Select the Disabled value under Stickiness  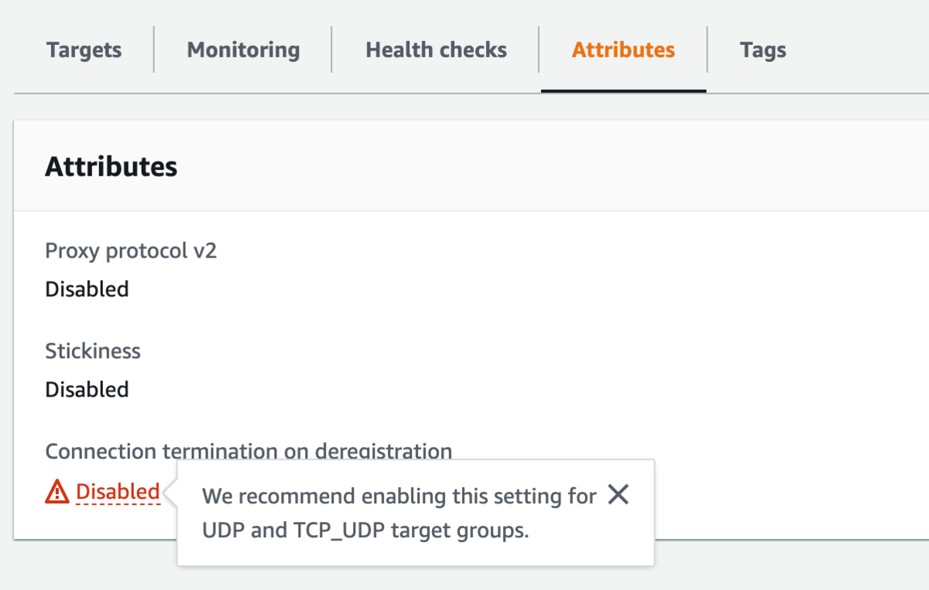click(87, 389)
